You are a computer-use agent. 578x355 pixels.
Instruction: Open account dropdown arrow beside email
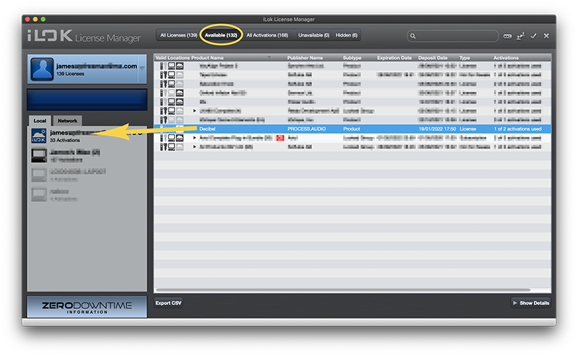(142, 69)
